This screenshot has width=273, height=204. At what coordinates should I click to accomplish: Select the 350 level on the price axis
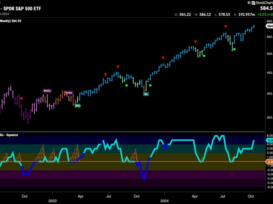[x=270, y=117]
